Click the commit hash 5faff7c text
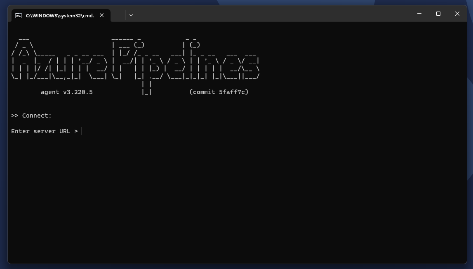Viewport: 473px width, 269px height. pos(219,92)
